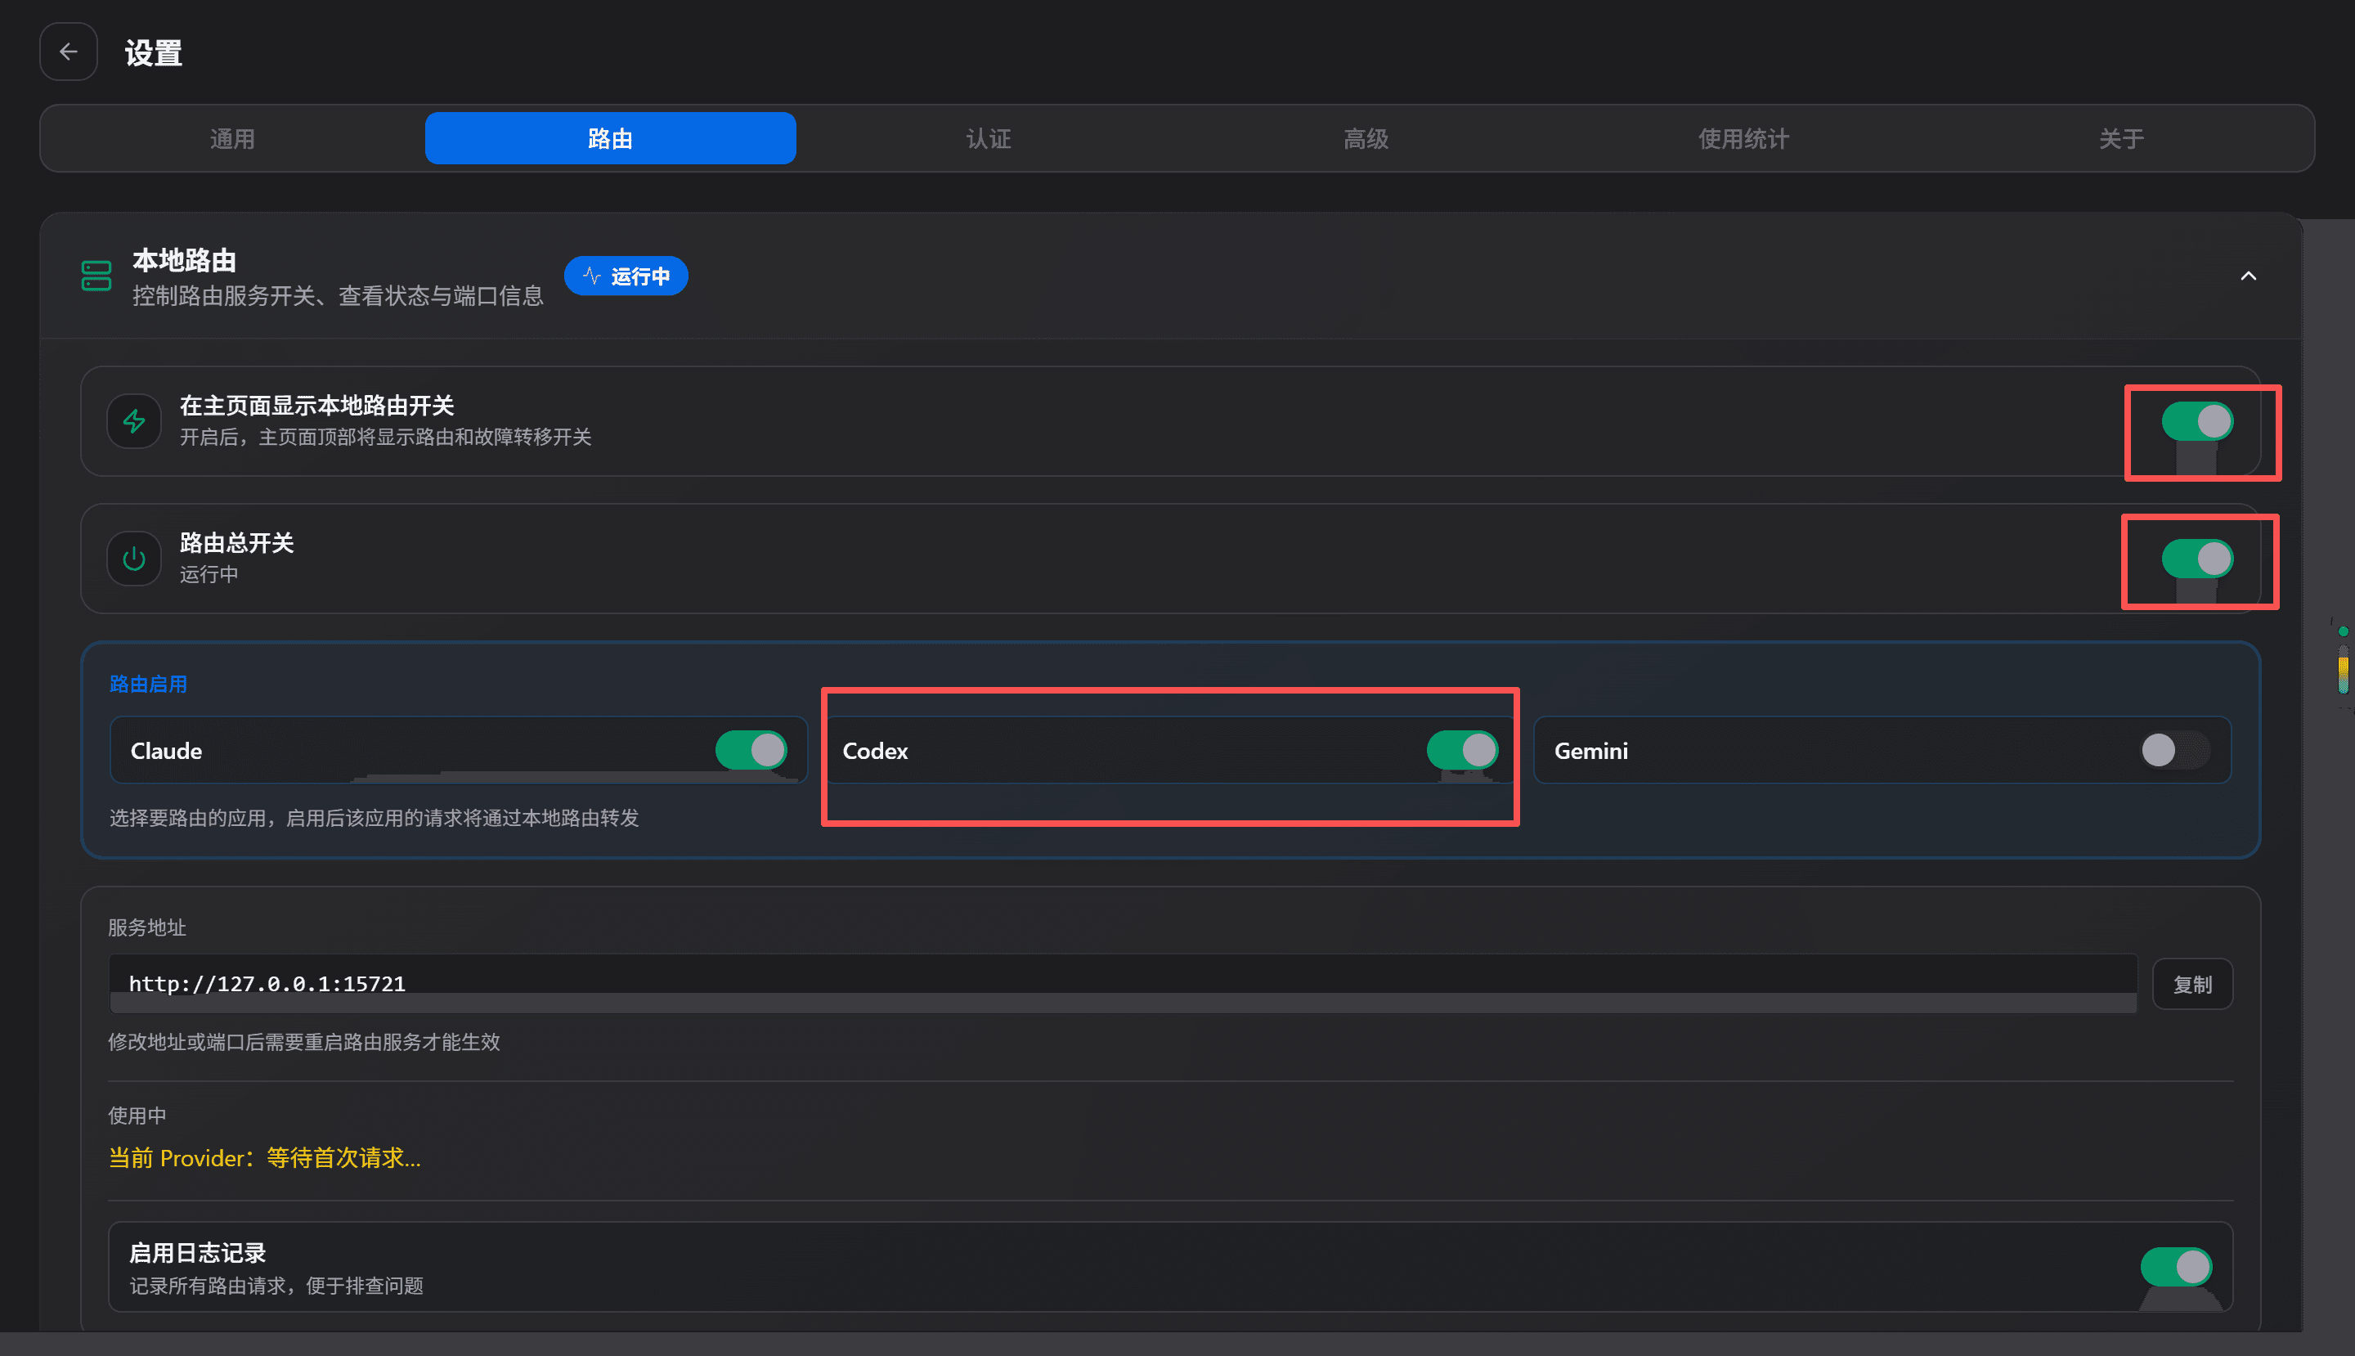Click the lightning bolt icon
The image size is (2355, 1356).
[x=134, y=421]
